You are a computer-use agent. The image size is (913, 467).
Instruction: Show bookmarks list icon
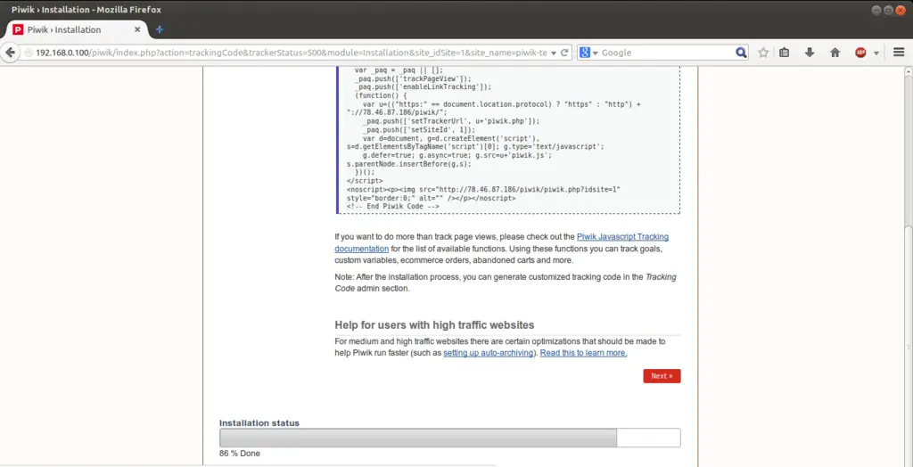tap(785, 53)
